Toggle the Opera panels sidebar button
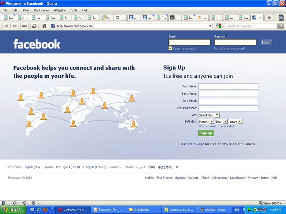Image resolution: width=286 pixels, height=214 pixels. click(4, 203)
